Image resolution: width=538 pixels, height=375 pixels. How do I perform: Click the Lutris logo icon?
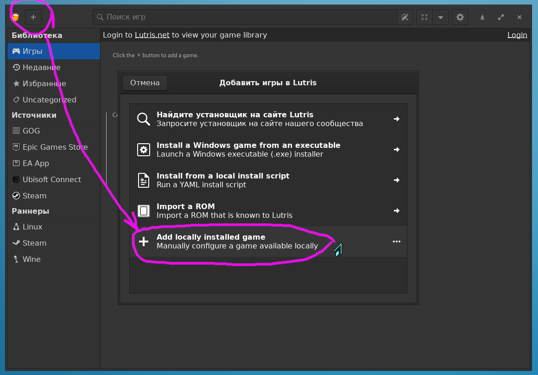(x=15, y=17)
